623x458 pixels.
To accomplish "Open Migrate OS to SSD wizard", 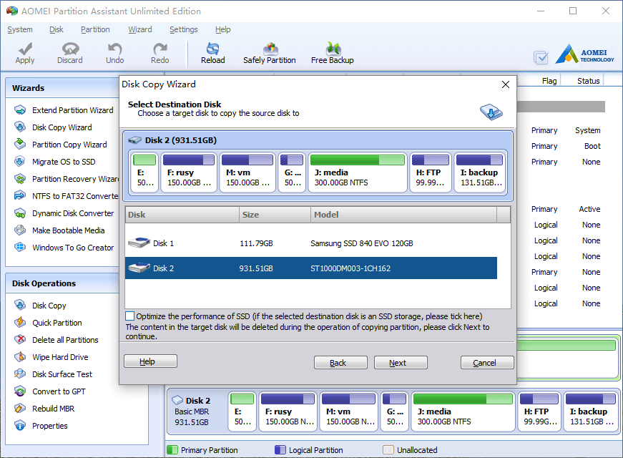I will click(64, 162).
